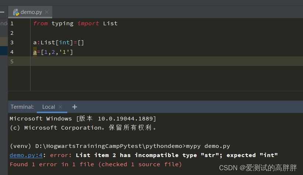Collapse the side panel with minus icon
Screen dimensions: 303x175
(x=2, y=12)
